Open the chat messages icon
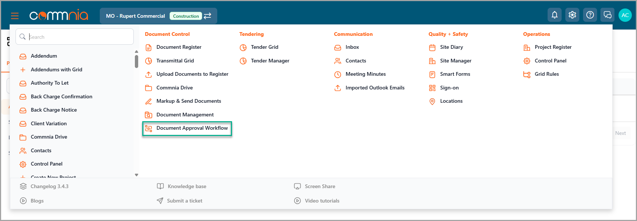This screenshot has height=221, width=637. click(607, 15)
